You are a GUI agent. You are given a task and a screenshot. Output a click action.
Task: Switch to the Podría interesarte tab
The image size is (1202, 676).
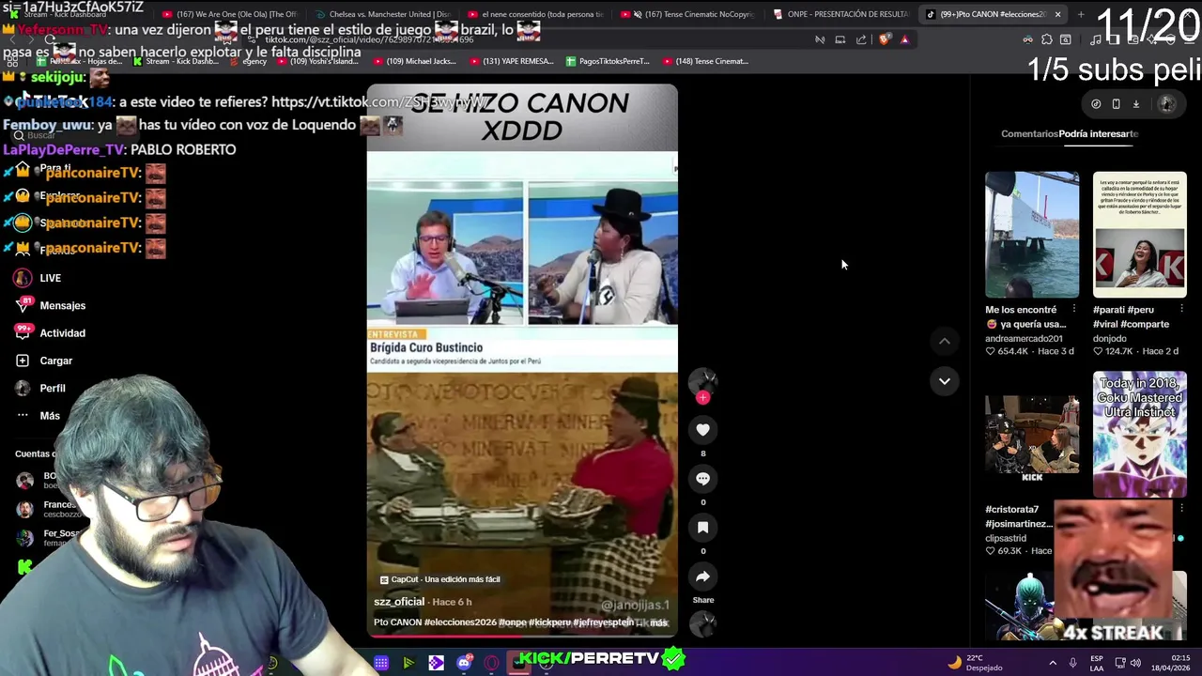1099,133
